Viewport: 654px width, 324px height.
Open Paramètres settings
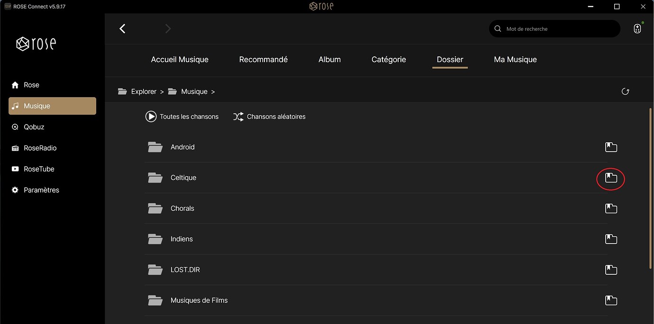click(x=41, y=190)
